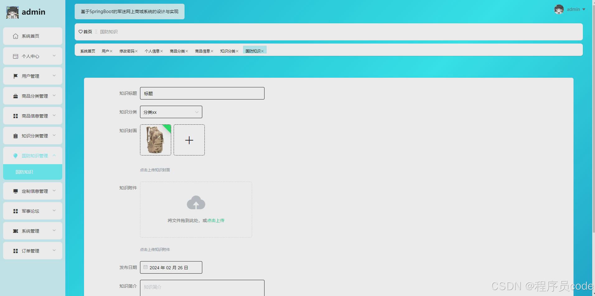This screenshot has height=296, width=595.
Task: Click the grid icon beside 军事论坛
Action: pos(16,211)
